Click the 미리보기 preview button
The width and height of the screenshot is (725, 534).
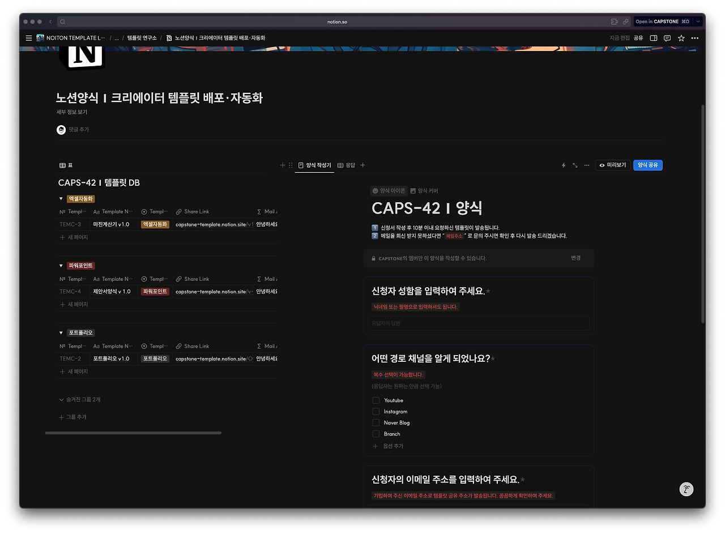click(x=612, y=165)
